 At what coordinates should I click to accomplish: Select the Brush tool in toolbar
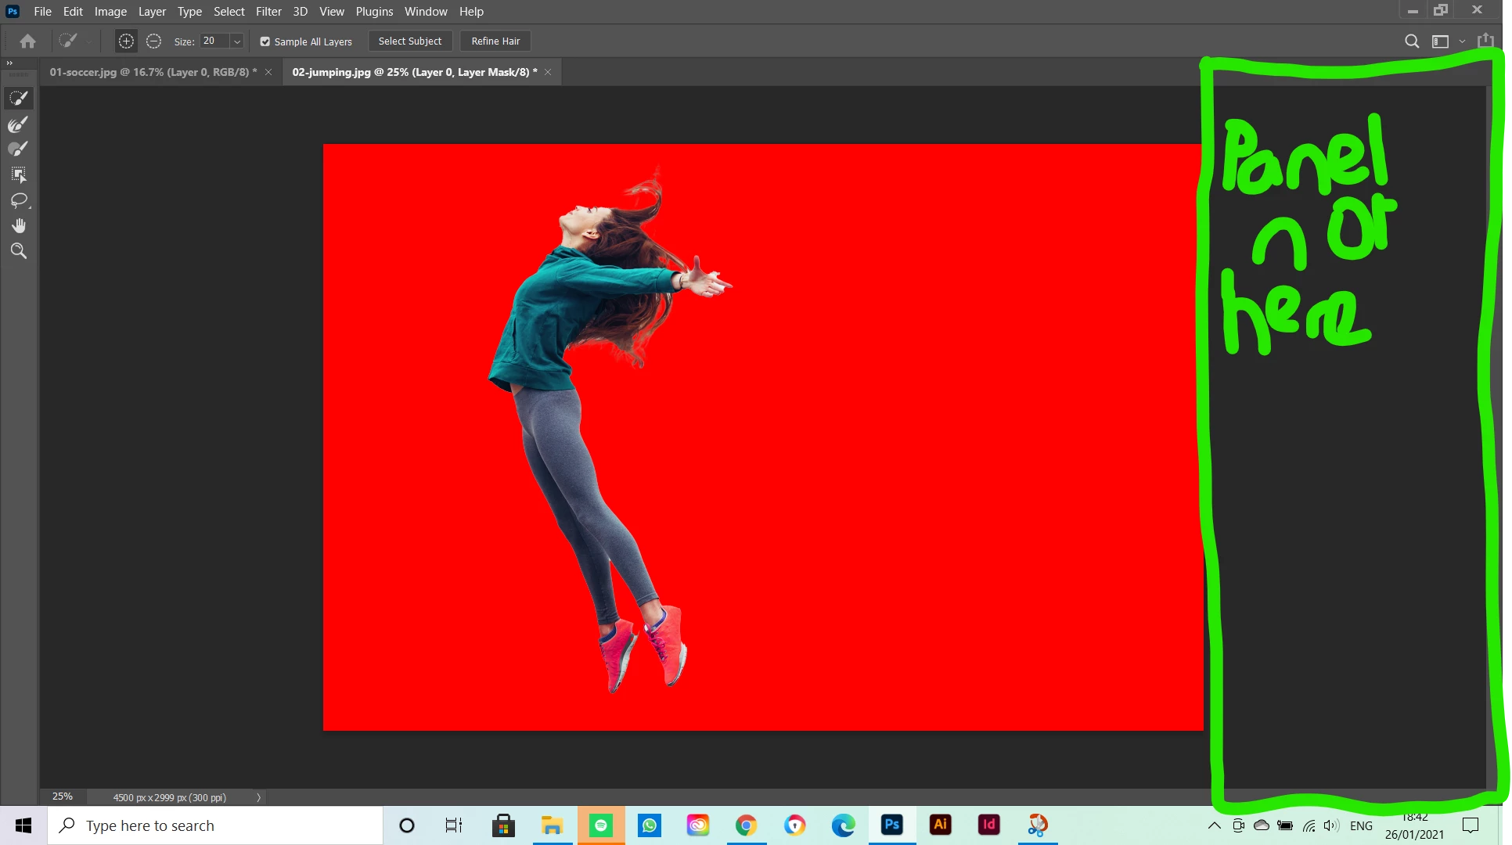coord(19,149)
